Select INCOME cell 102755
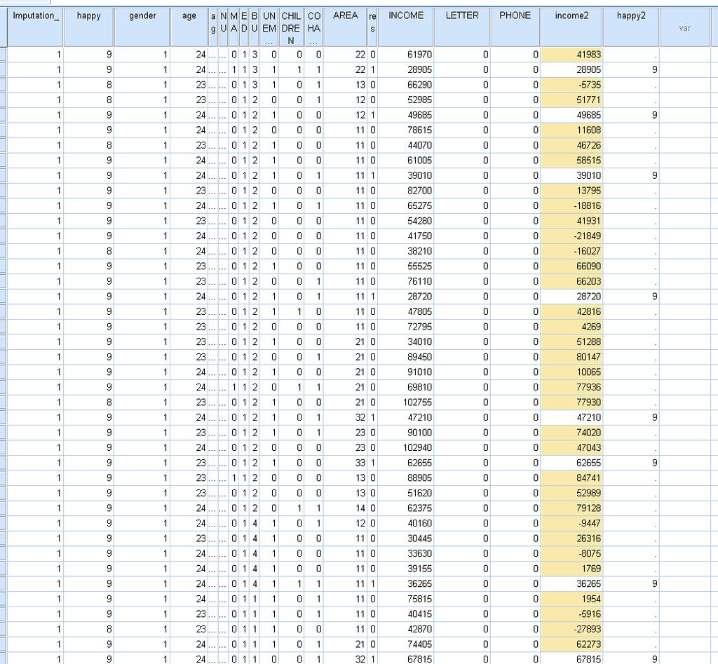The height and width of the screenshot is (664, 718). 406,402
